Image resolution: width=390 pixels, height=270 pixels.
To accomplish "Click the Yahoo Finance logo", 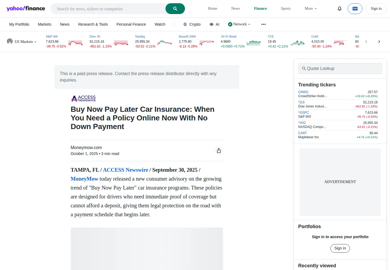I will 26,8.
